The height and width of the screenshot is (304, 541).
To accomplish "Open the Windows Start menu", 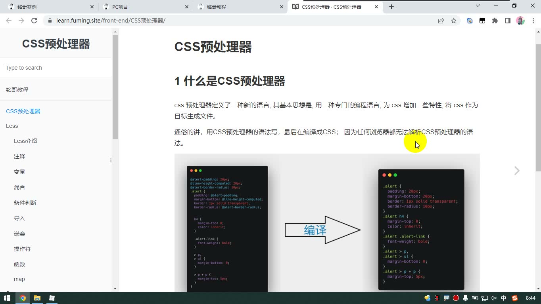I will tap(7, 298).
